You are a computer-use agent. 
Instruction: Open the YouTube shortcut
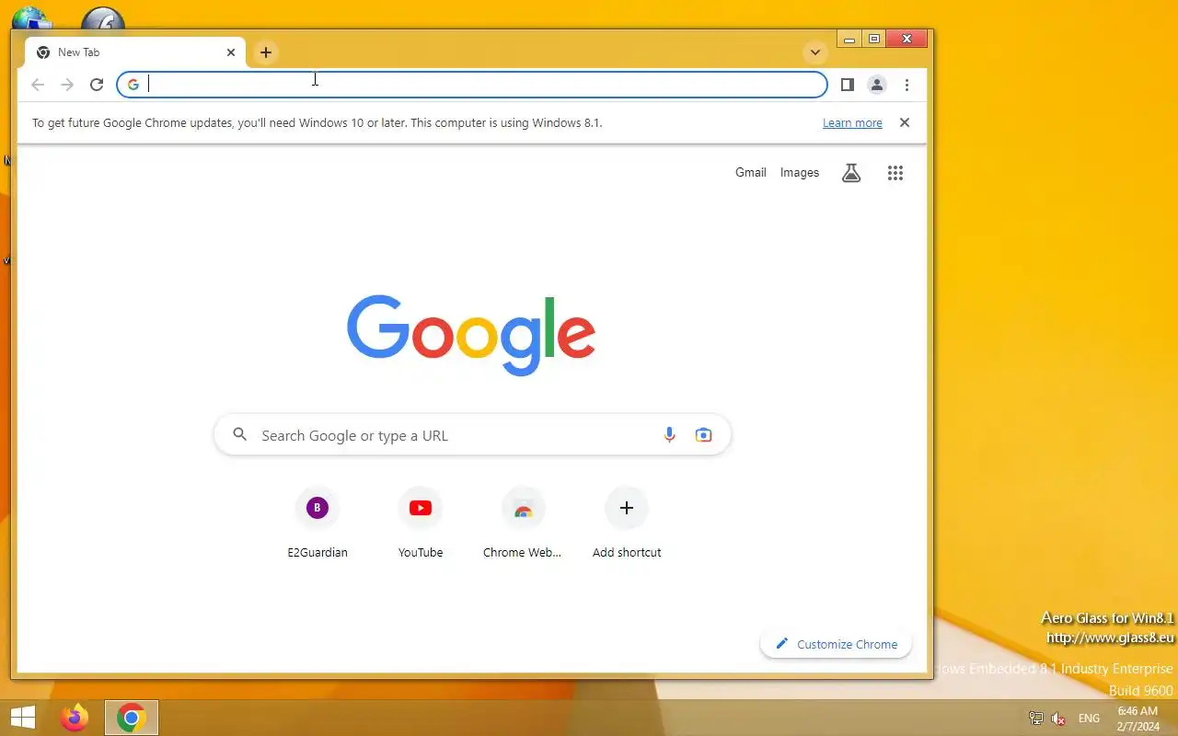tap(421, 523)
